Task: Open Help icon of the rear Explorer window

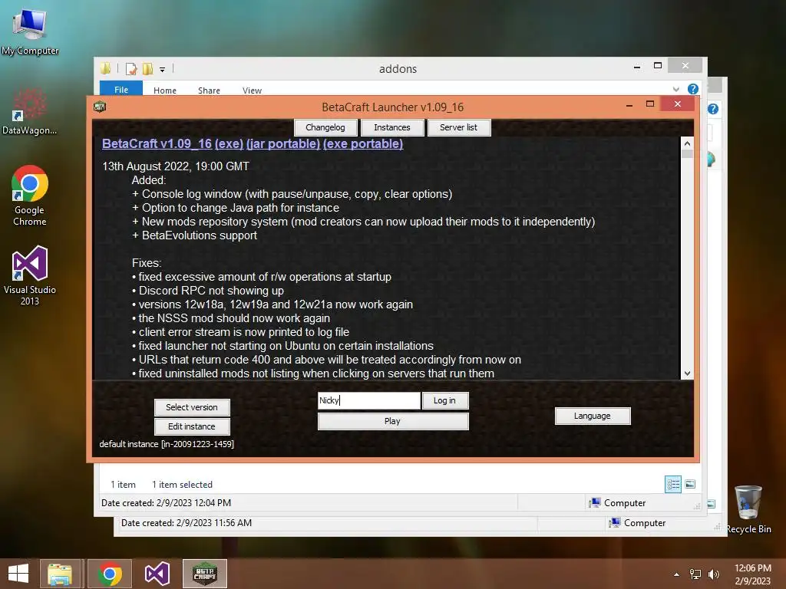Action: point(713,109)
